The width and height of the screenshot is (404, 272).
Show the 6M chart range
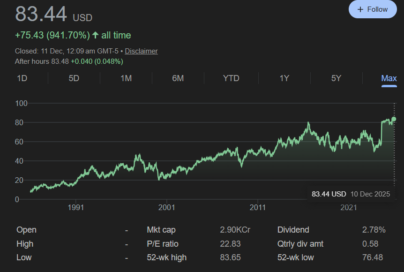(x=178, y=78)
